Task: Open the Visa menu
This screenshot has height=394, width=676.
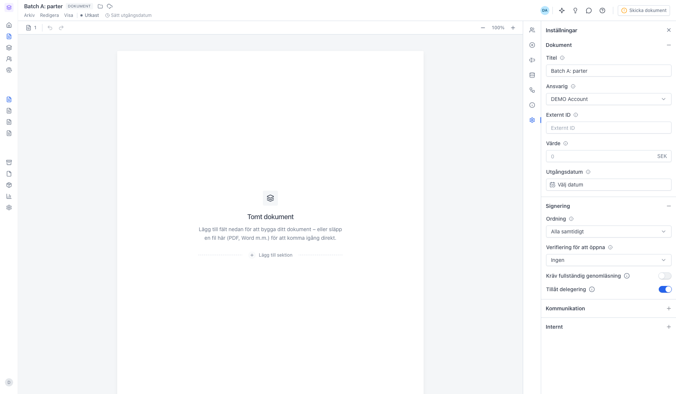Action: click(69, 15)
